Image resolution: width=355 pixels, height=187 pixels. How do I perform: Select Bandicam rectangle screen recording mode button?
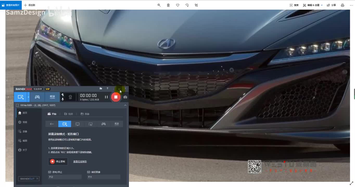pos(20,97)
